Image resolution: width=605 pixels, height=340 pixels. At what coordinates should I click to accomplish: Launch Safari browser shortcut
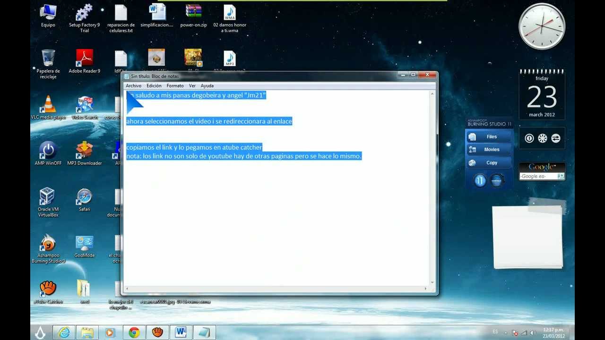coord(84,200)
